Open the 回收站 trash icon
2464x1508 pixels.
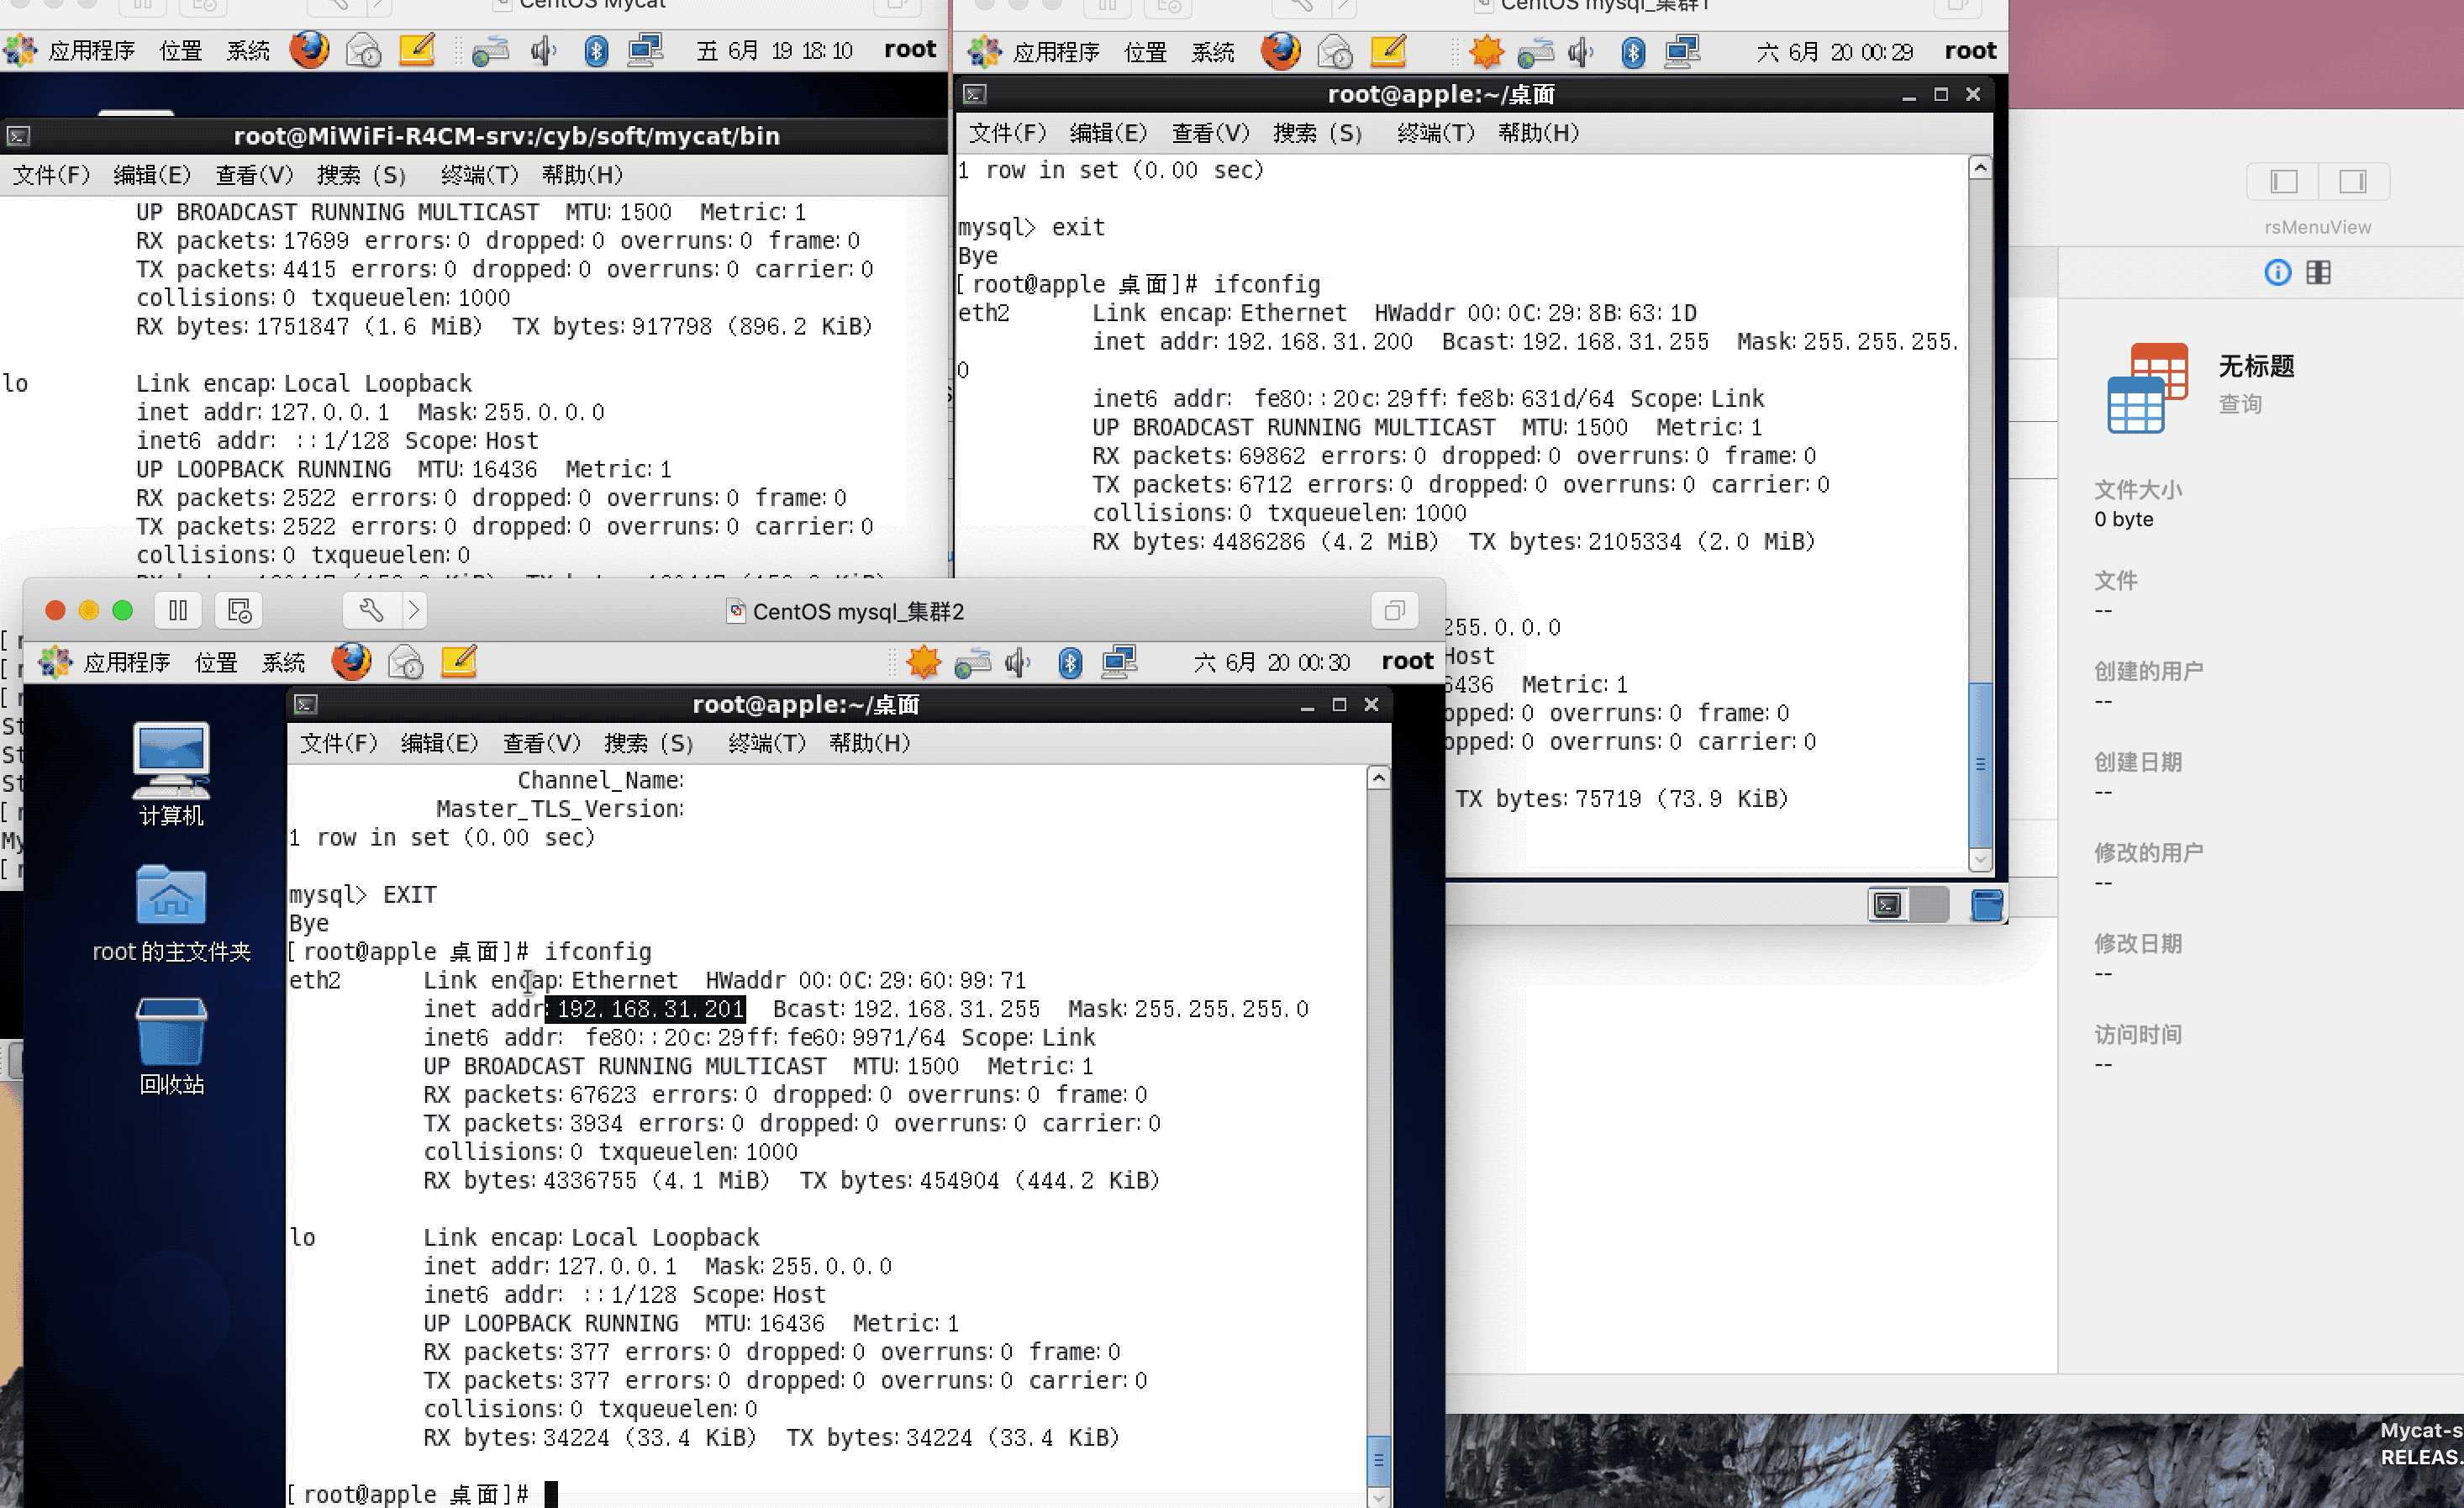tap(171, 1046)
